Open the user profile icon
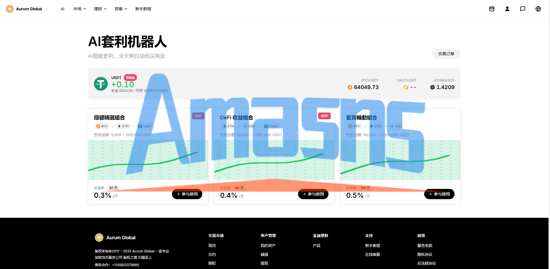Viewport: 550px width, 269px height. (x=507, y=9)
